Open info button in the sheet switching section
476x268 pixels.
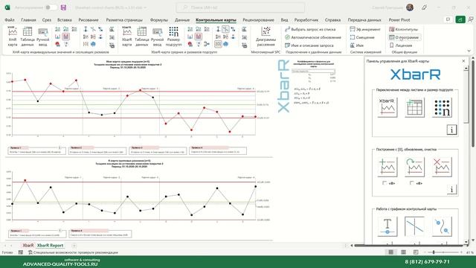tap(451, 130)
